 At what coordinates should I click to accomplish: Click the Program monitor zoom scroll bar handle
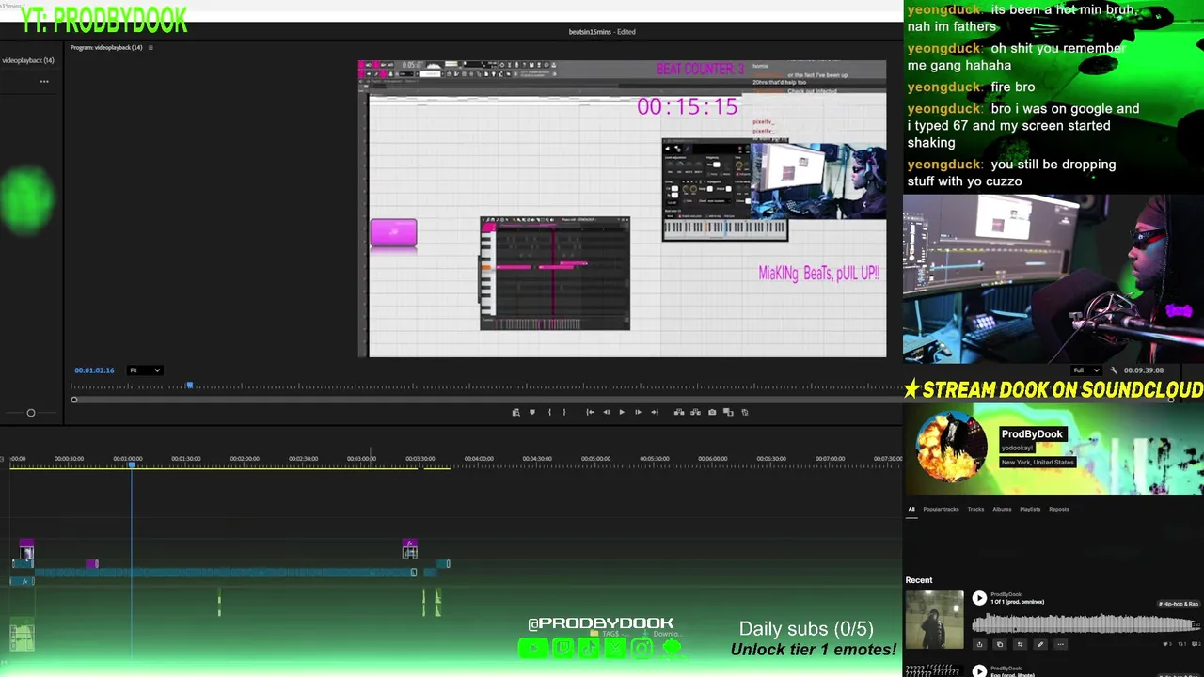pyautogui.click(x=74, y=400)
